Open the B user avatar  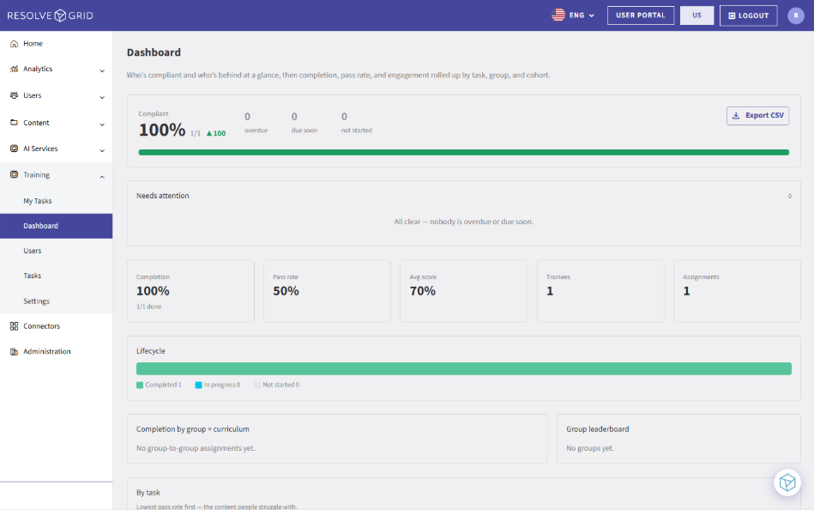click(796, 15)
